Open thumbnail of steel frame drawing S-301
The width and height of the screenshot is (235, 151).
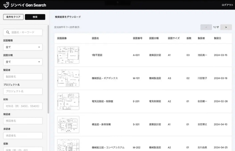(x=68, y=124)
